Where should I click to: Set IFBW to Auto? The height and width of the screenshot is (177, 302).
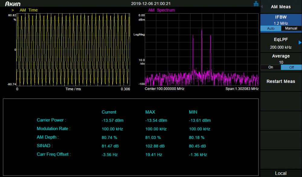271,28
